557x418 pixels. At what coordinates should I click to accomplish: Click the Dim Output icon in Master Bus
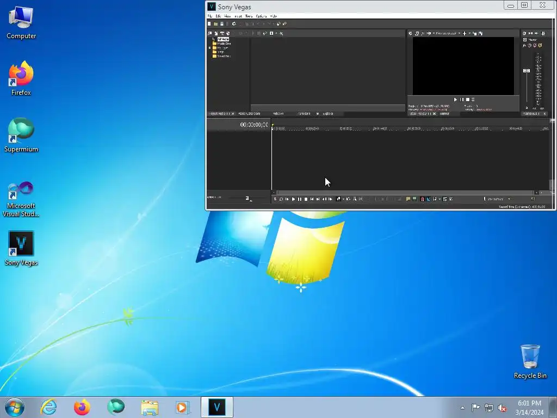pyautogui.click(x=536, y=33)
